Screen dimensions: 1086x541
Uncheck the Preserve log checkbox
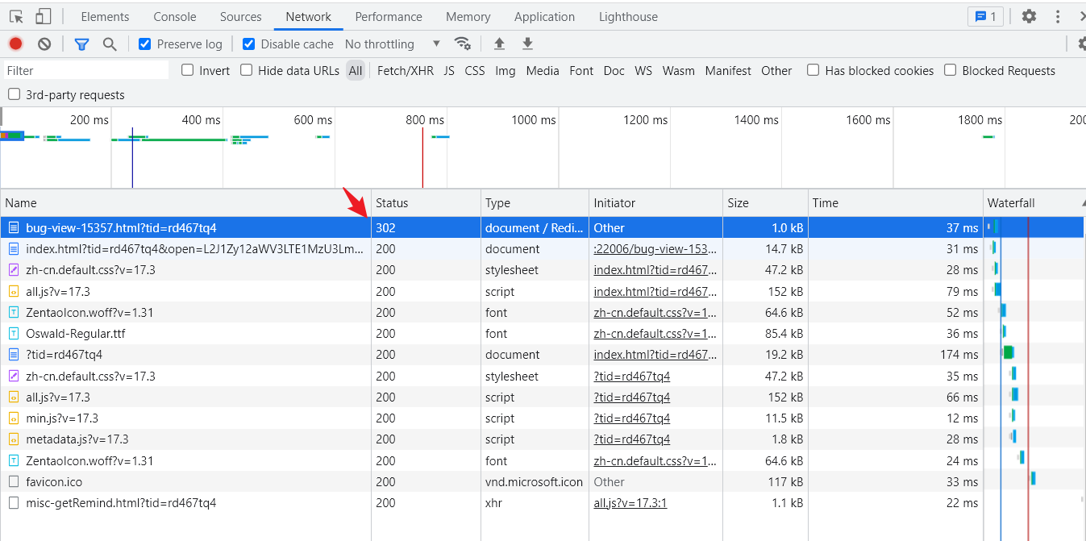[145, 44]
